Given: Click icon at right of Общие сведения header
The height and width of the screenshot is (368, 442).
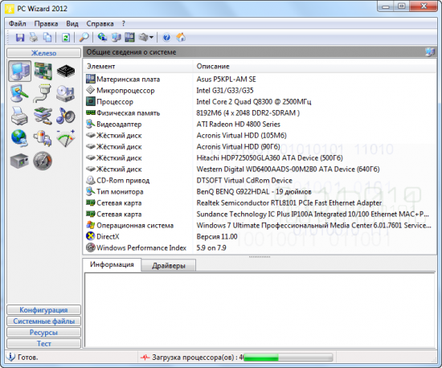Looking at the screenshot, I should pyautogui.click(x=430, y=52).
